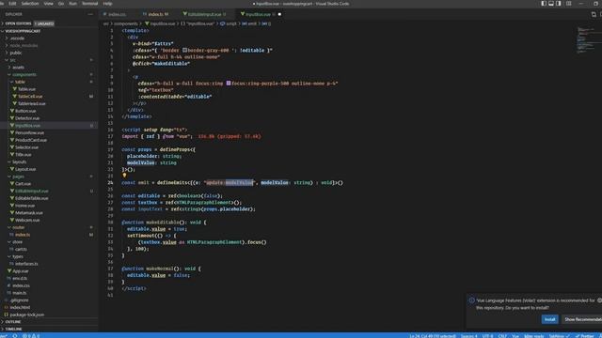Toggle bottom panel layout icon
The image size is (602, 338).
(x=551, y=4)
